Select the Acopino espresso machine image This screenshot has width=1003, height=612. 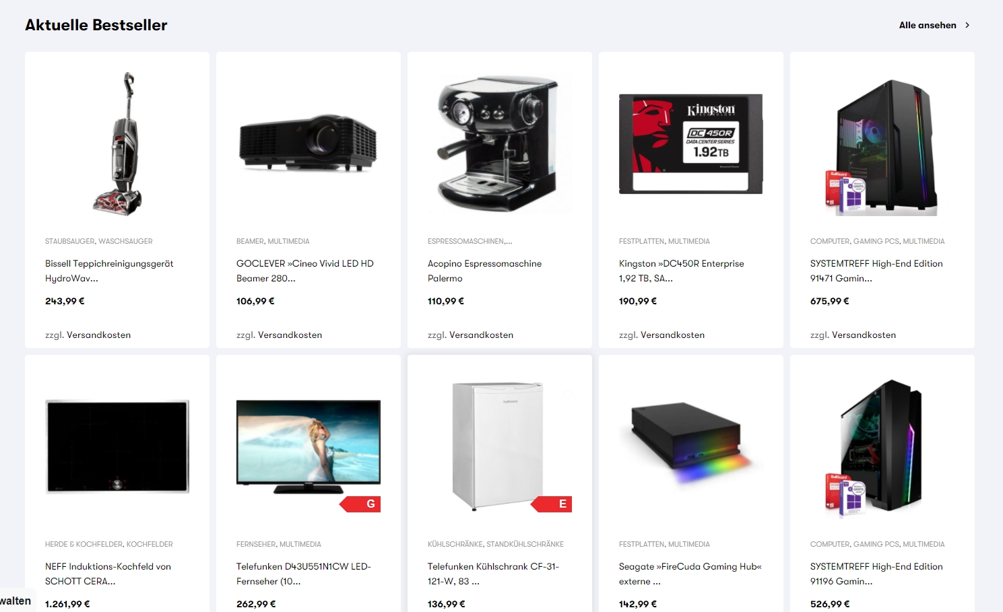(x=499, y=143)
